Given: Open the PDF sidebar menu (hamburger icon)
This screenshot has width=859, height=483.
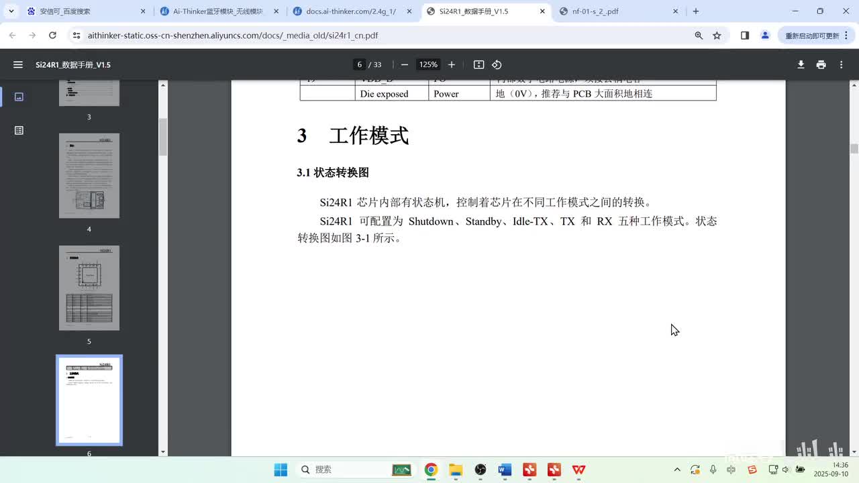Looking at the screenshot, I should [x=18, y=64].
